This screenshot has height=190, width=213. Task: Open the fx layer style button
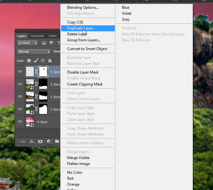(x=32, y=141)
